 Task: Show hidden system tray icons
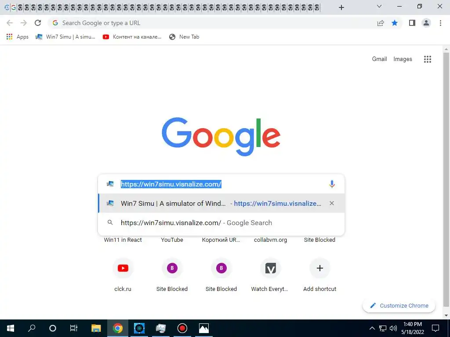pos(372,328)
